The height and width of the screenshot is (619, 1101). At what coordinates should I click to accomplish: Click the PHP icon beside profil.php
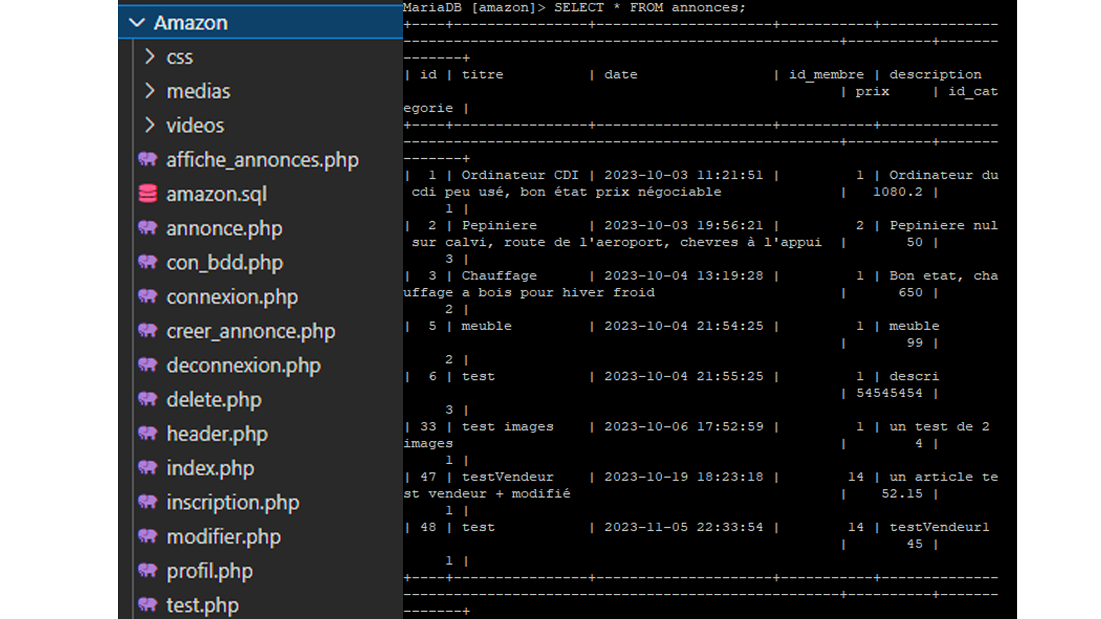click(x=148, y=571)
